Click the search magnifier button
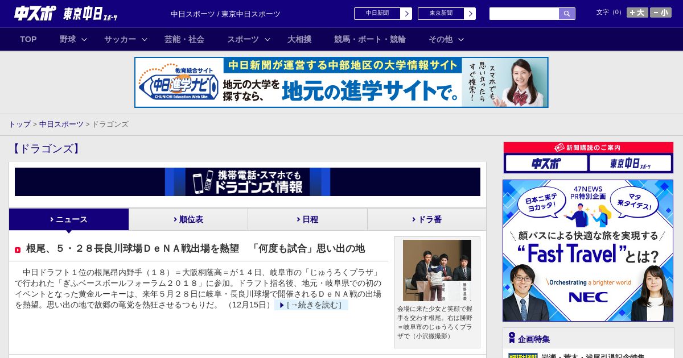Image resolution: width=683 pixels, height=358 pixels. [567, 14]
